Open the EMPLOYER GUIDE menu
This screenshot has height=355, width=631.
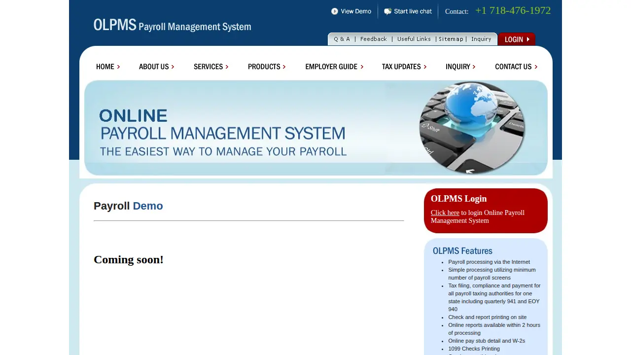[334, 67]
